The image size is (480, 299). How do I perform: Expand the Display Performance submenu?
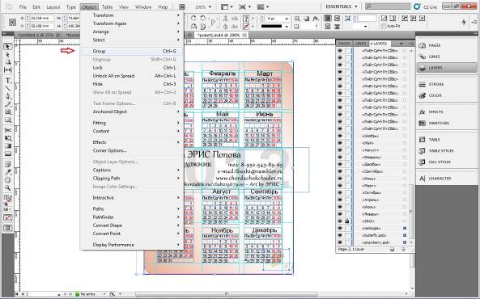(132, 245)
